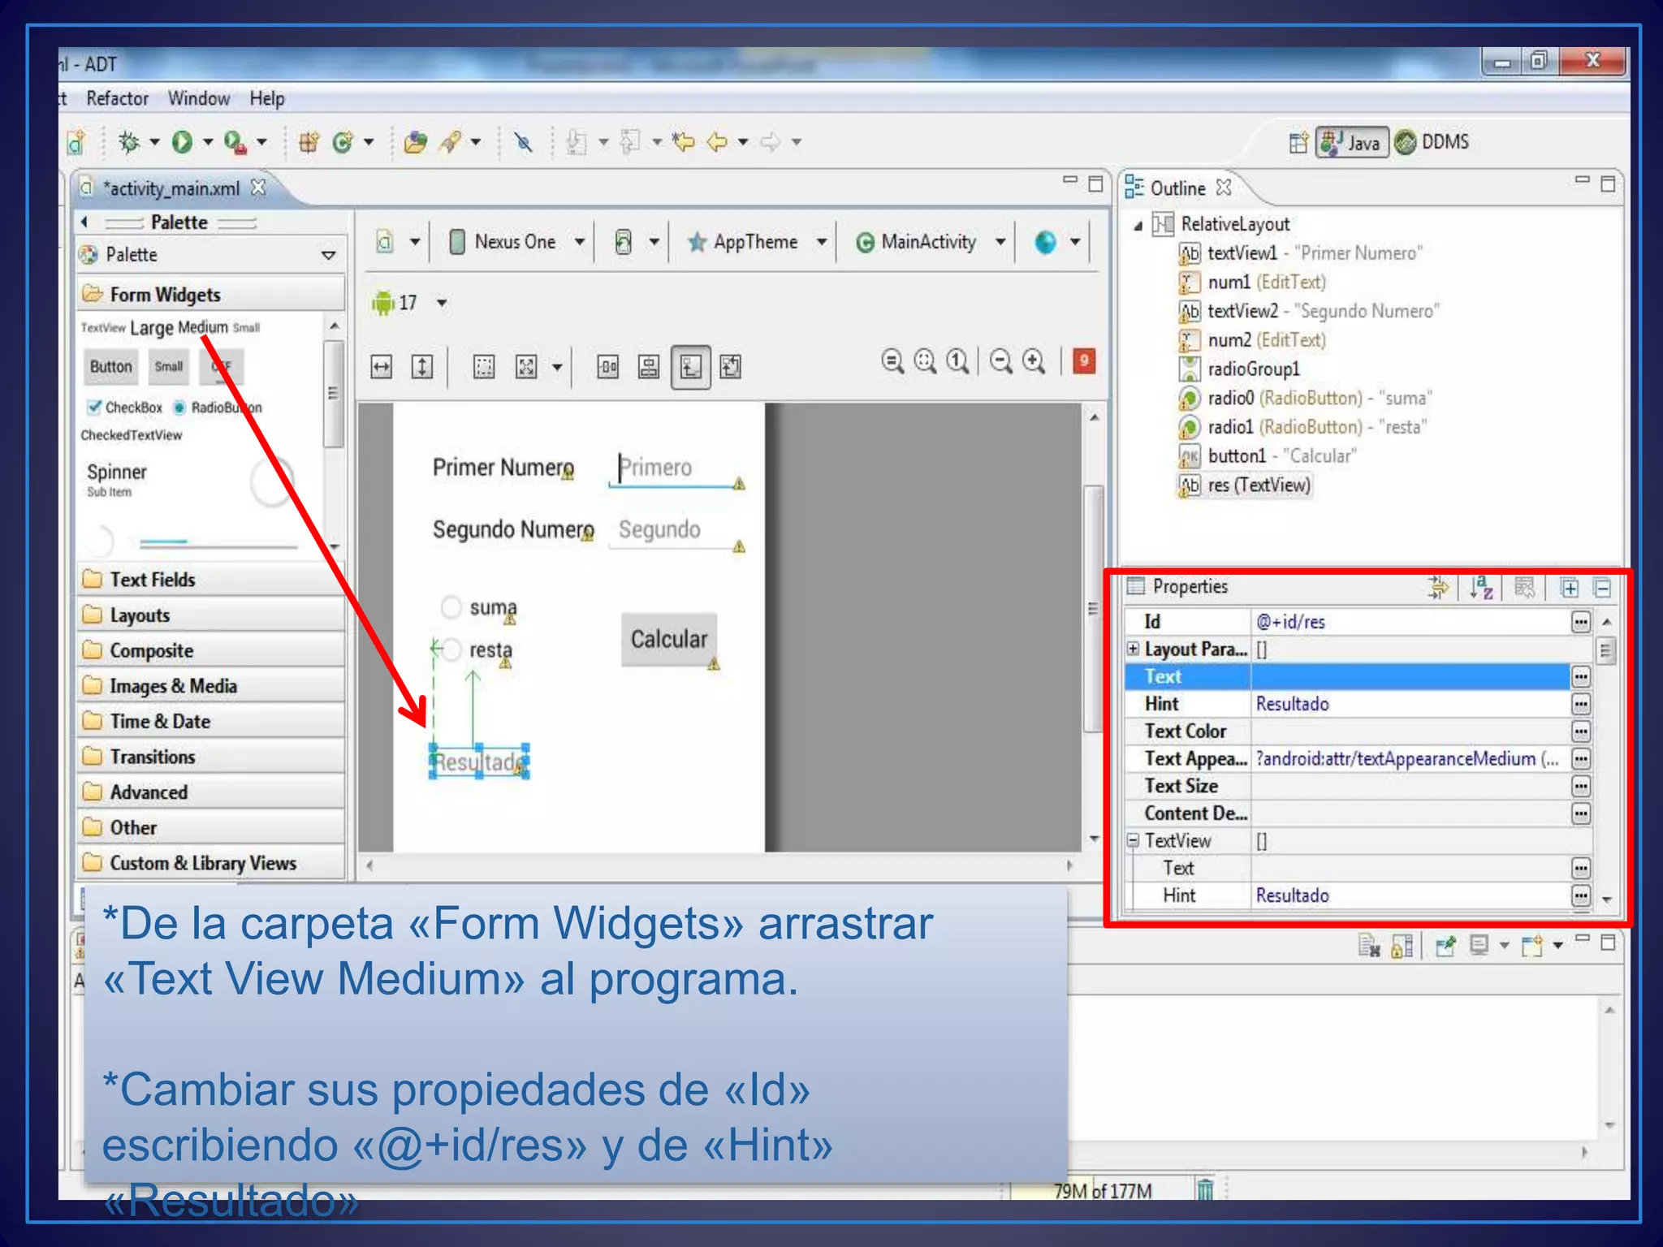Screen dimensions: 1663x1247
Task: Select the resta radio button in canvas
Action: coord(451,649)
